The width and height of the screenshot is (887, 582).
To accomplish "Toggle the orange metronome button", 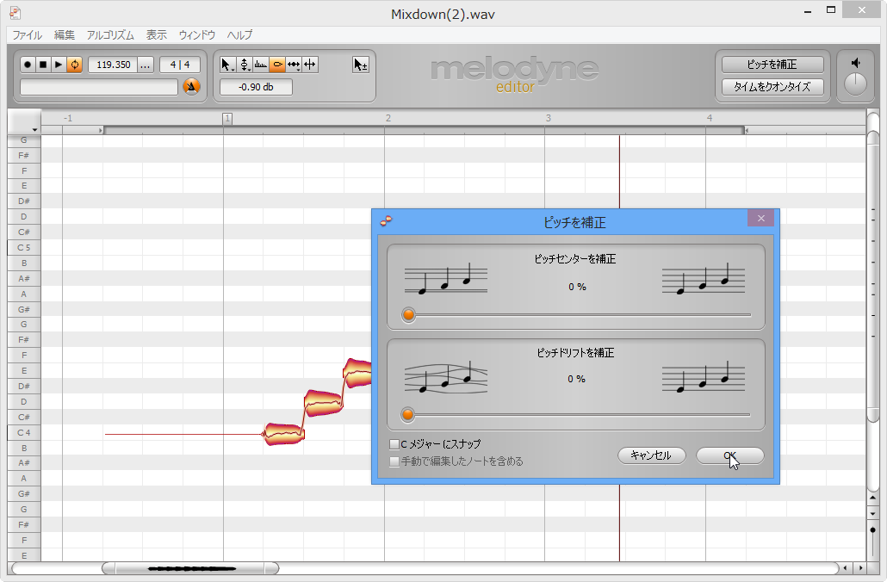I will (x=192, y=87).
